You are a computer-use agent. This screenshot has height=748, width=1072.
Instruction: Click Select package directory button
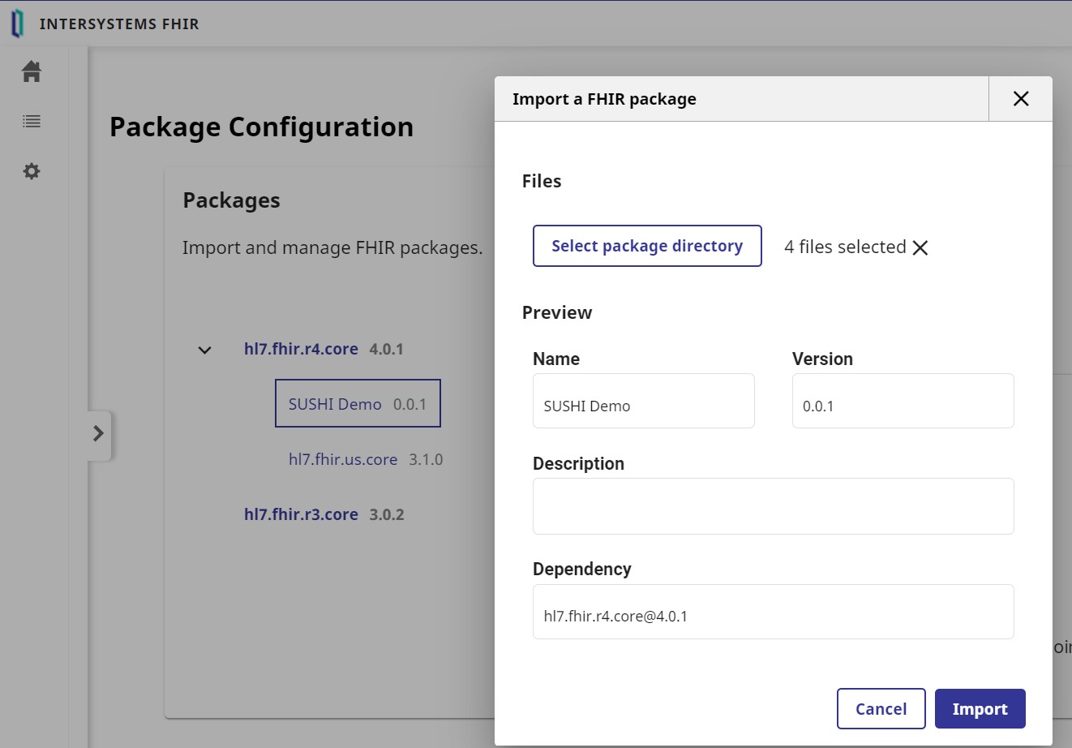tap(646, 246)
